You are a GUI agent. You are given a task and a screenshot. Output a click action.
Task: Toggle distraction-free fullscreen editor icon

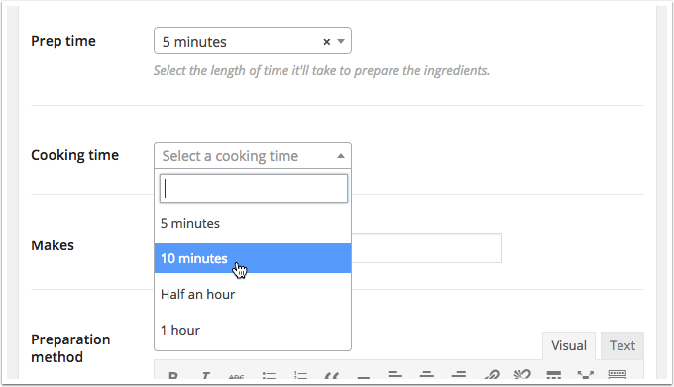point(585,375)
